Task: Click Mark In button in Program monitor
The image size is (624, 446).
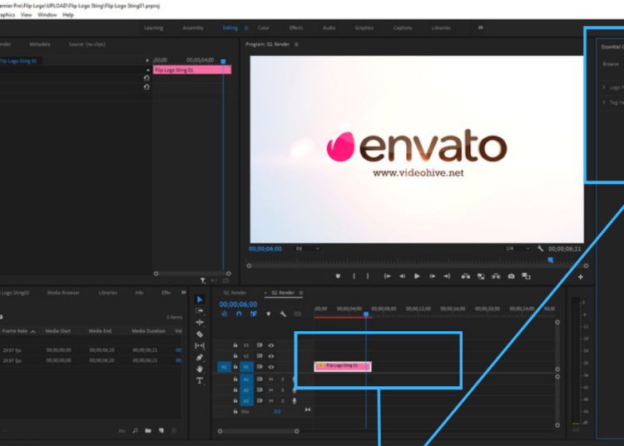Action: [x=354, y=276]
